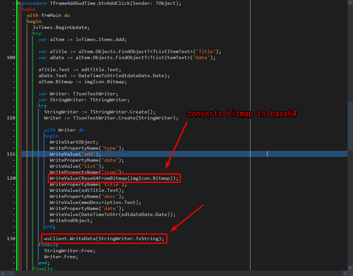Click the 'converts bitmap to base64' annotation

click(242, 114)
